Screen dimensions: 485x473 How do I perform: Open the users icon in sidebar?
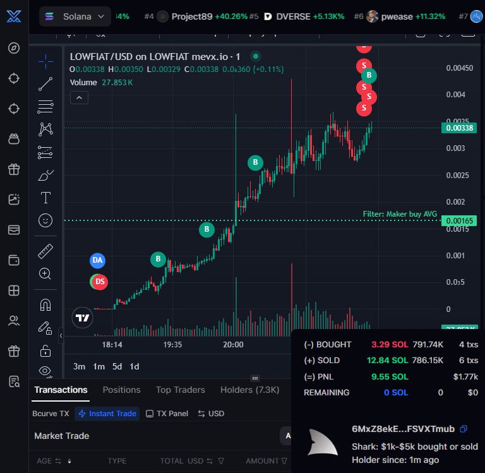(14, 321)
